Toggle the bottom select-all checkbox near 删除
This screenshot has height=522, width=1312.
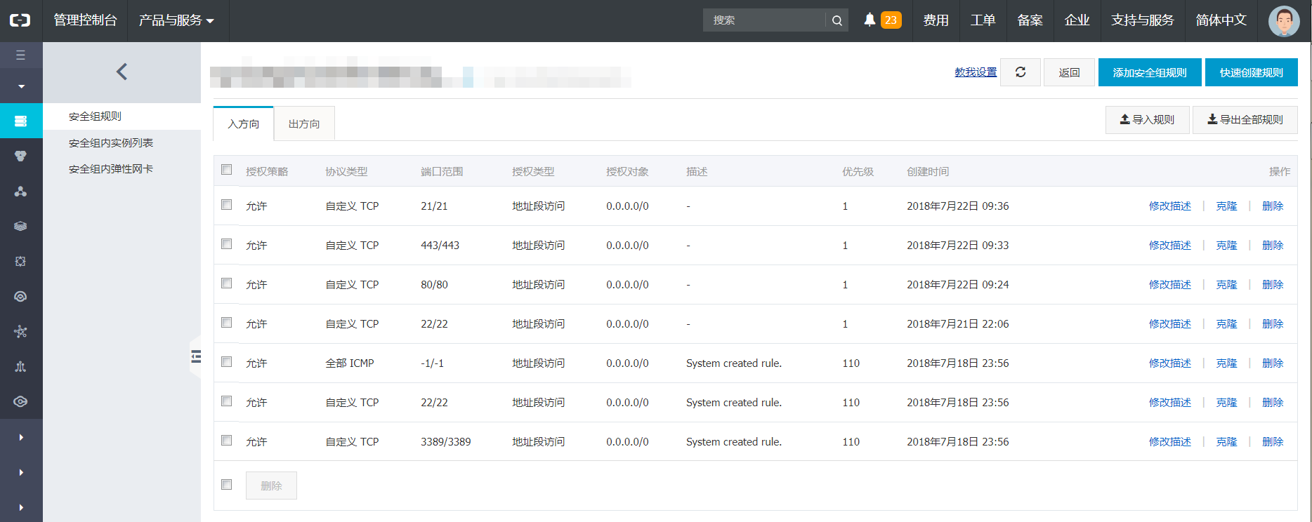click(x=226, y=485)
